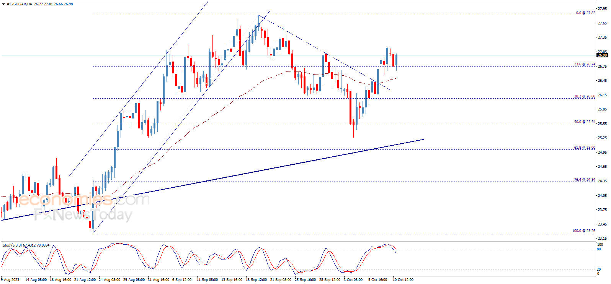611x284 pixels.
Task: Select the Fibonacci label 23.6 @ 26.74
Action: [585, 64]
